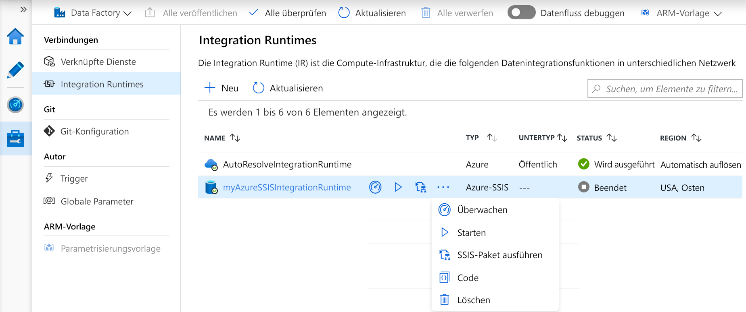
Task: Open Parametrisierungsvorlage in the side menu
Action: tap(107, 248)
